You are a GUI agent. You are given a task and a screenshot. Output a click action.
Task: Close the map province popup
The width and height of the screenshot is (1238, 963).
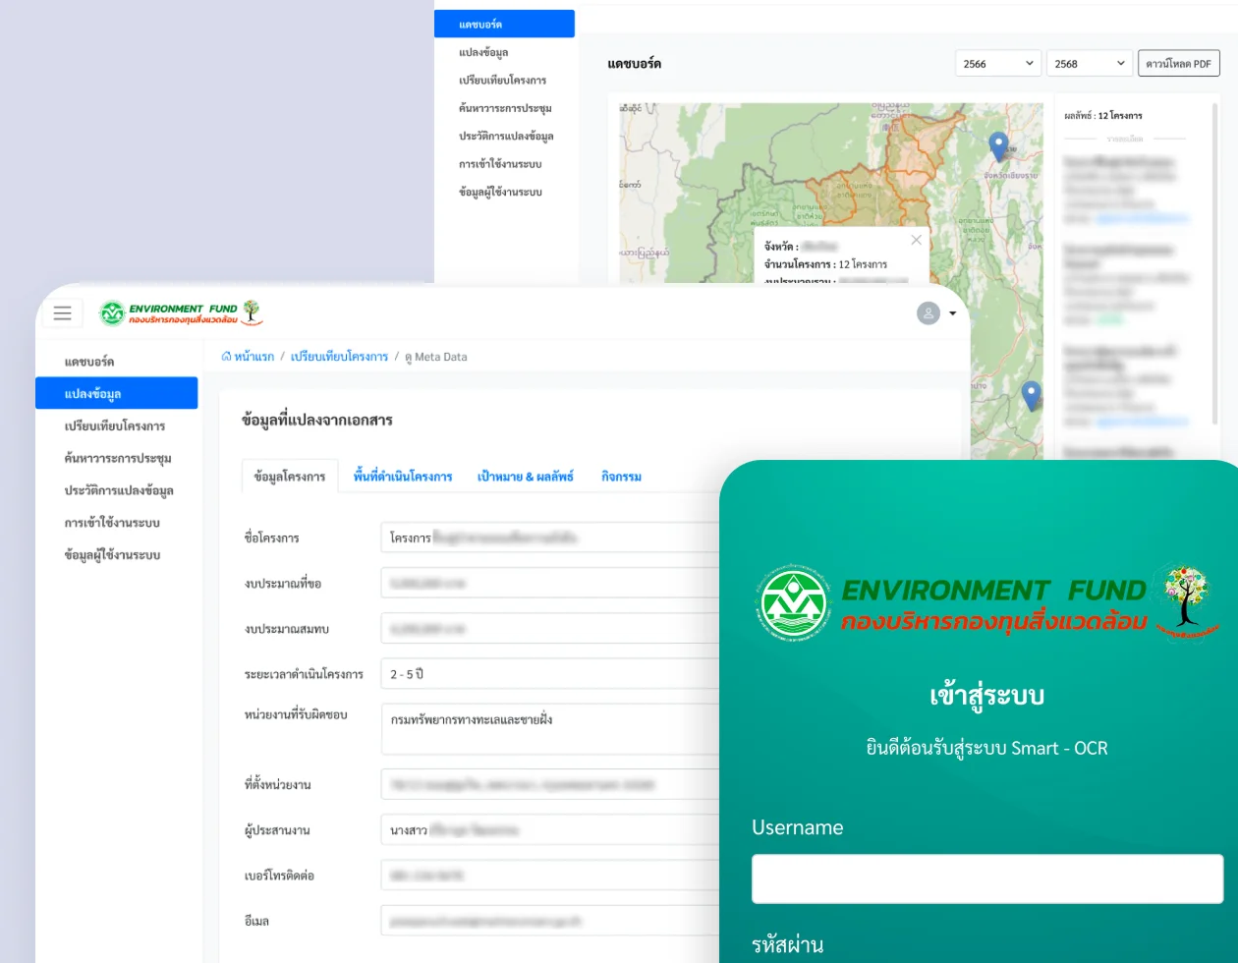[916, 240]
